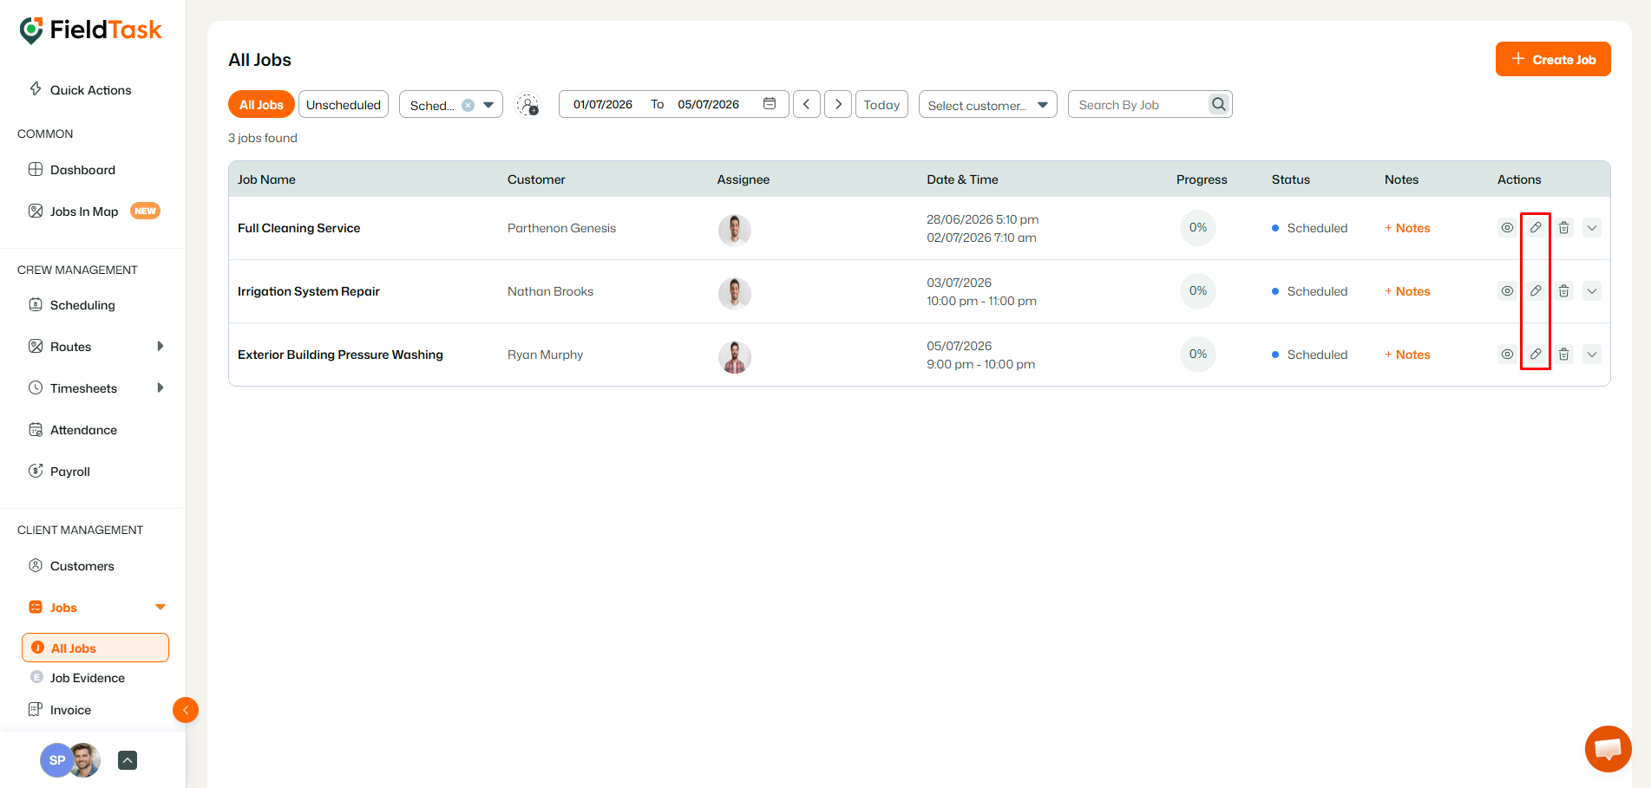
Task: Add Notes to Irrigation System Repair
Action: click(1407, 291)
